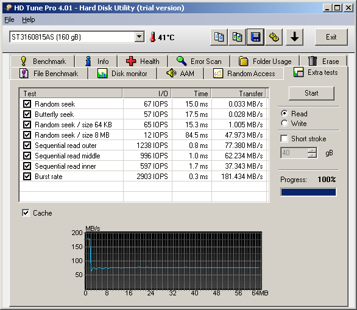Screen dimensions: 357x310
Task: Uncheck the Butterfly seek test
Action: [x=27, y=114]
